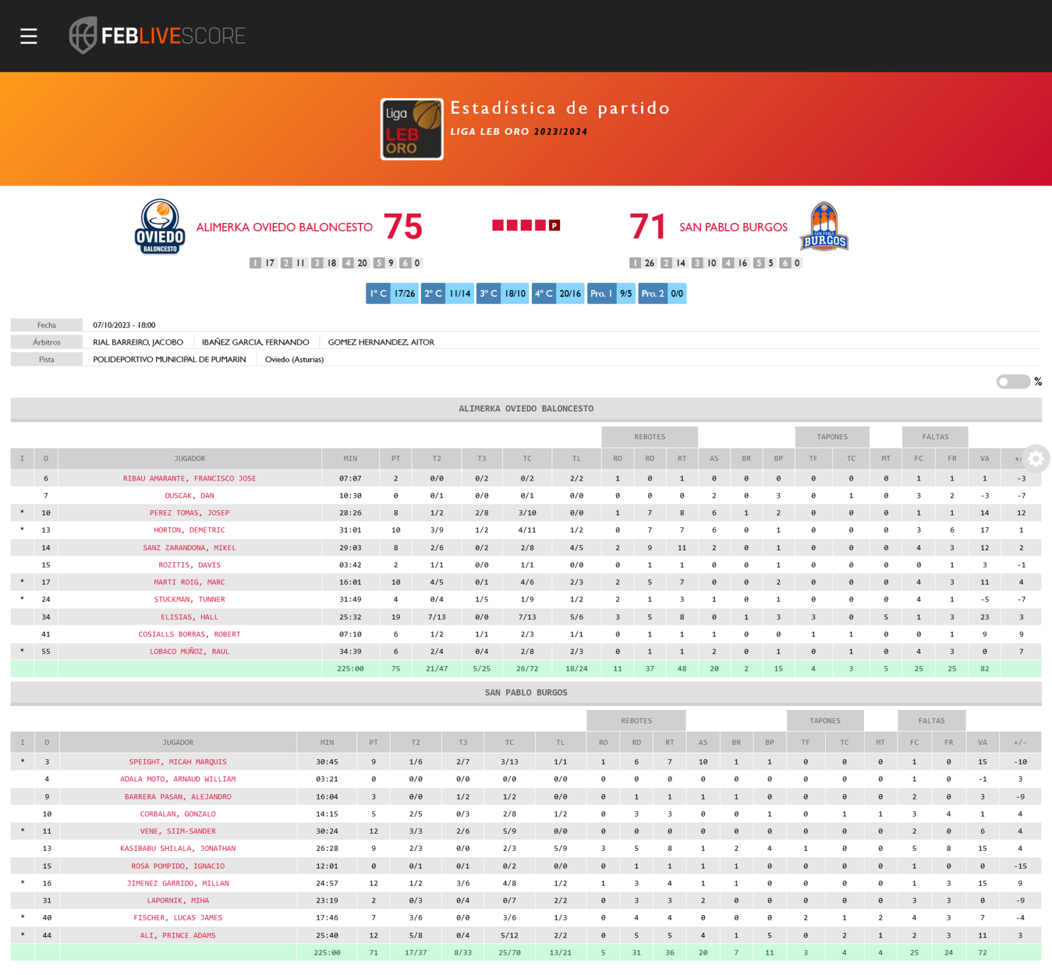Click the JUGADOR header in Burgos table
1052x975 pixels.
tap(178, 742)
